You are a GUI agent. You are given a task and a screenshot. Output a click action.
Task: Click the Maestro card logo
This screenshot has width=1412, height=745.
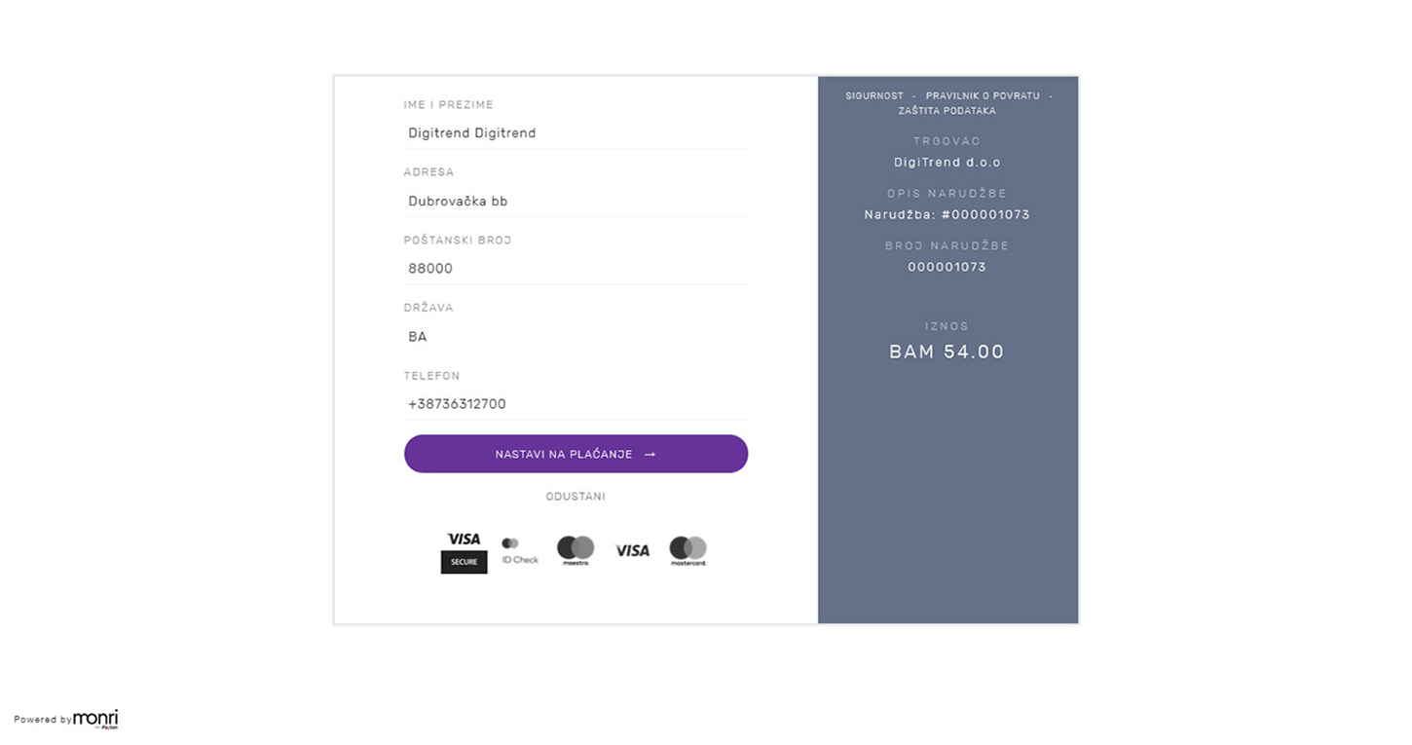[576, 550]
